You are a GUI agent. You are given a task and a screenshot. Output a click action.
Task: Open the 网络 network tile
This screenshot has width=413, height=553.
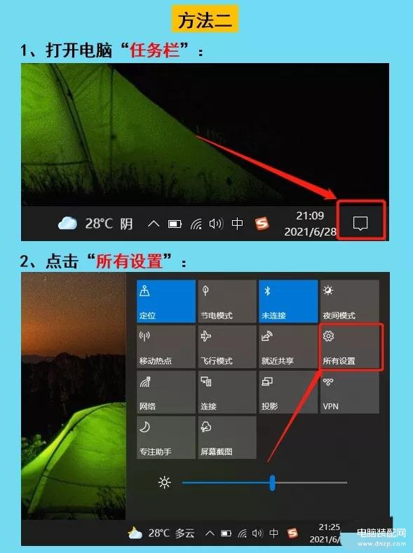click(x=165, y=392)
